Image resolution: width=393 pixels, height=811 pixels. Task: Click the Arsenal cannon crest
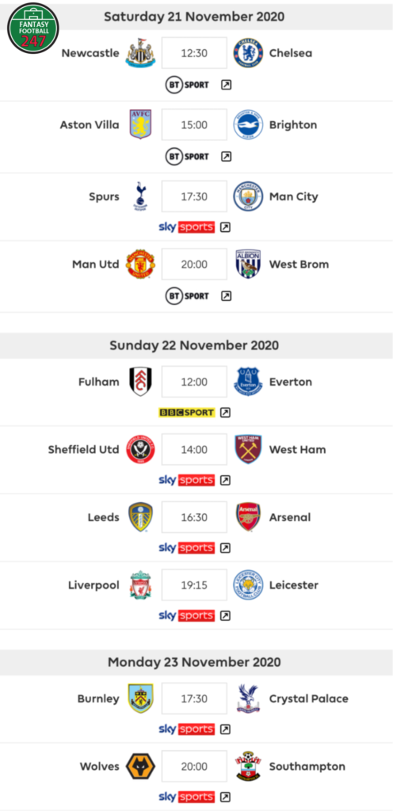(248, 517)
